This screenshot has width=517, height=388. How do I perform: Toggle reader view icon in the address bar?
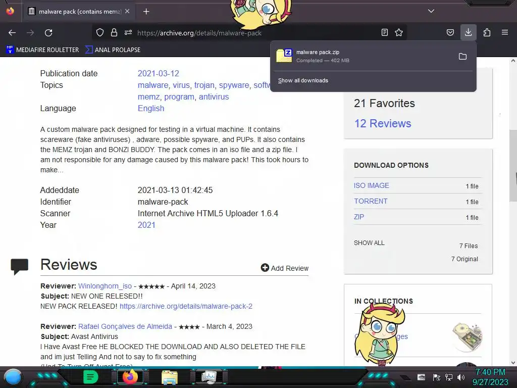[384, 32]
